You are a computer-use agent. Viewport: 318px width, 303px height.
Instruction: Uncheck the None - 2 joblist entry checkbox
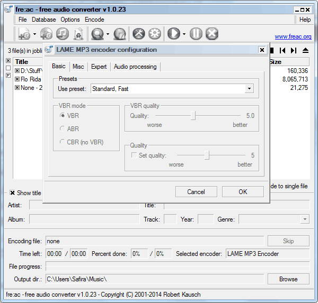[17, 88]
